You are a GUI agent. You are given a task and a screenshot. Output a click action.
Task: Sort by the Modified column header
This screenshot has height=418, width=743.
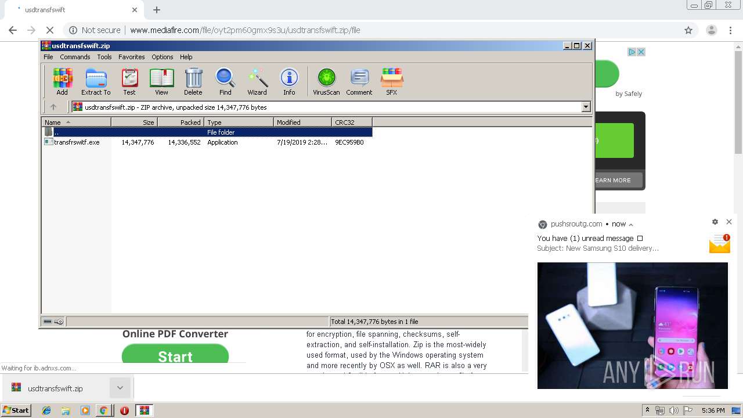click(302, 122)
